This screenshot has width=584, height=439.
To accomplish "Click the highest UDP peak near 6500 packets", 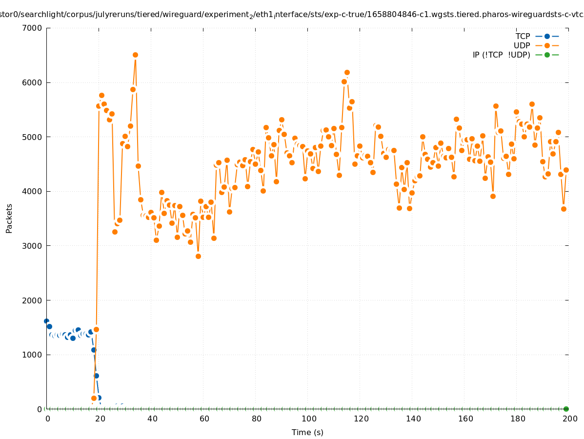I will [x=135, y=55].
